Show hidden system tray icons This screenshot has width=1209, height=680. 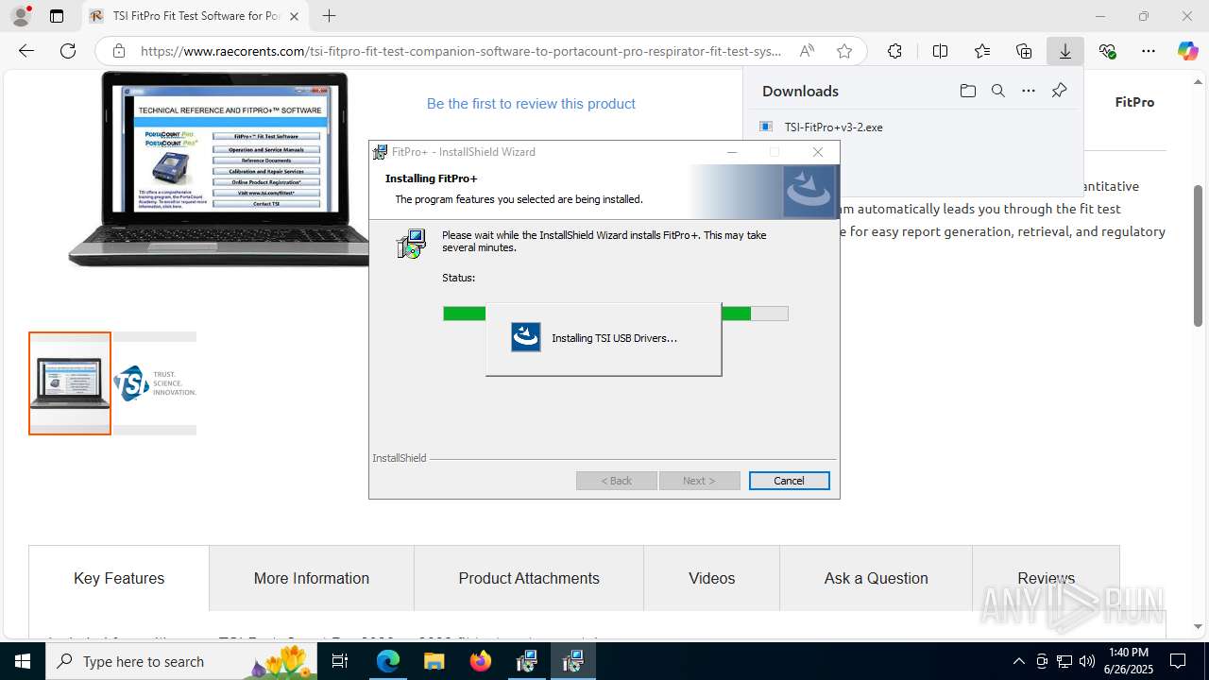[x=1018, y=661]
